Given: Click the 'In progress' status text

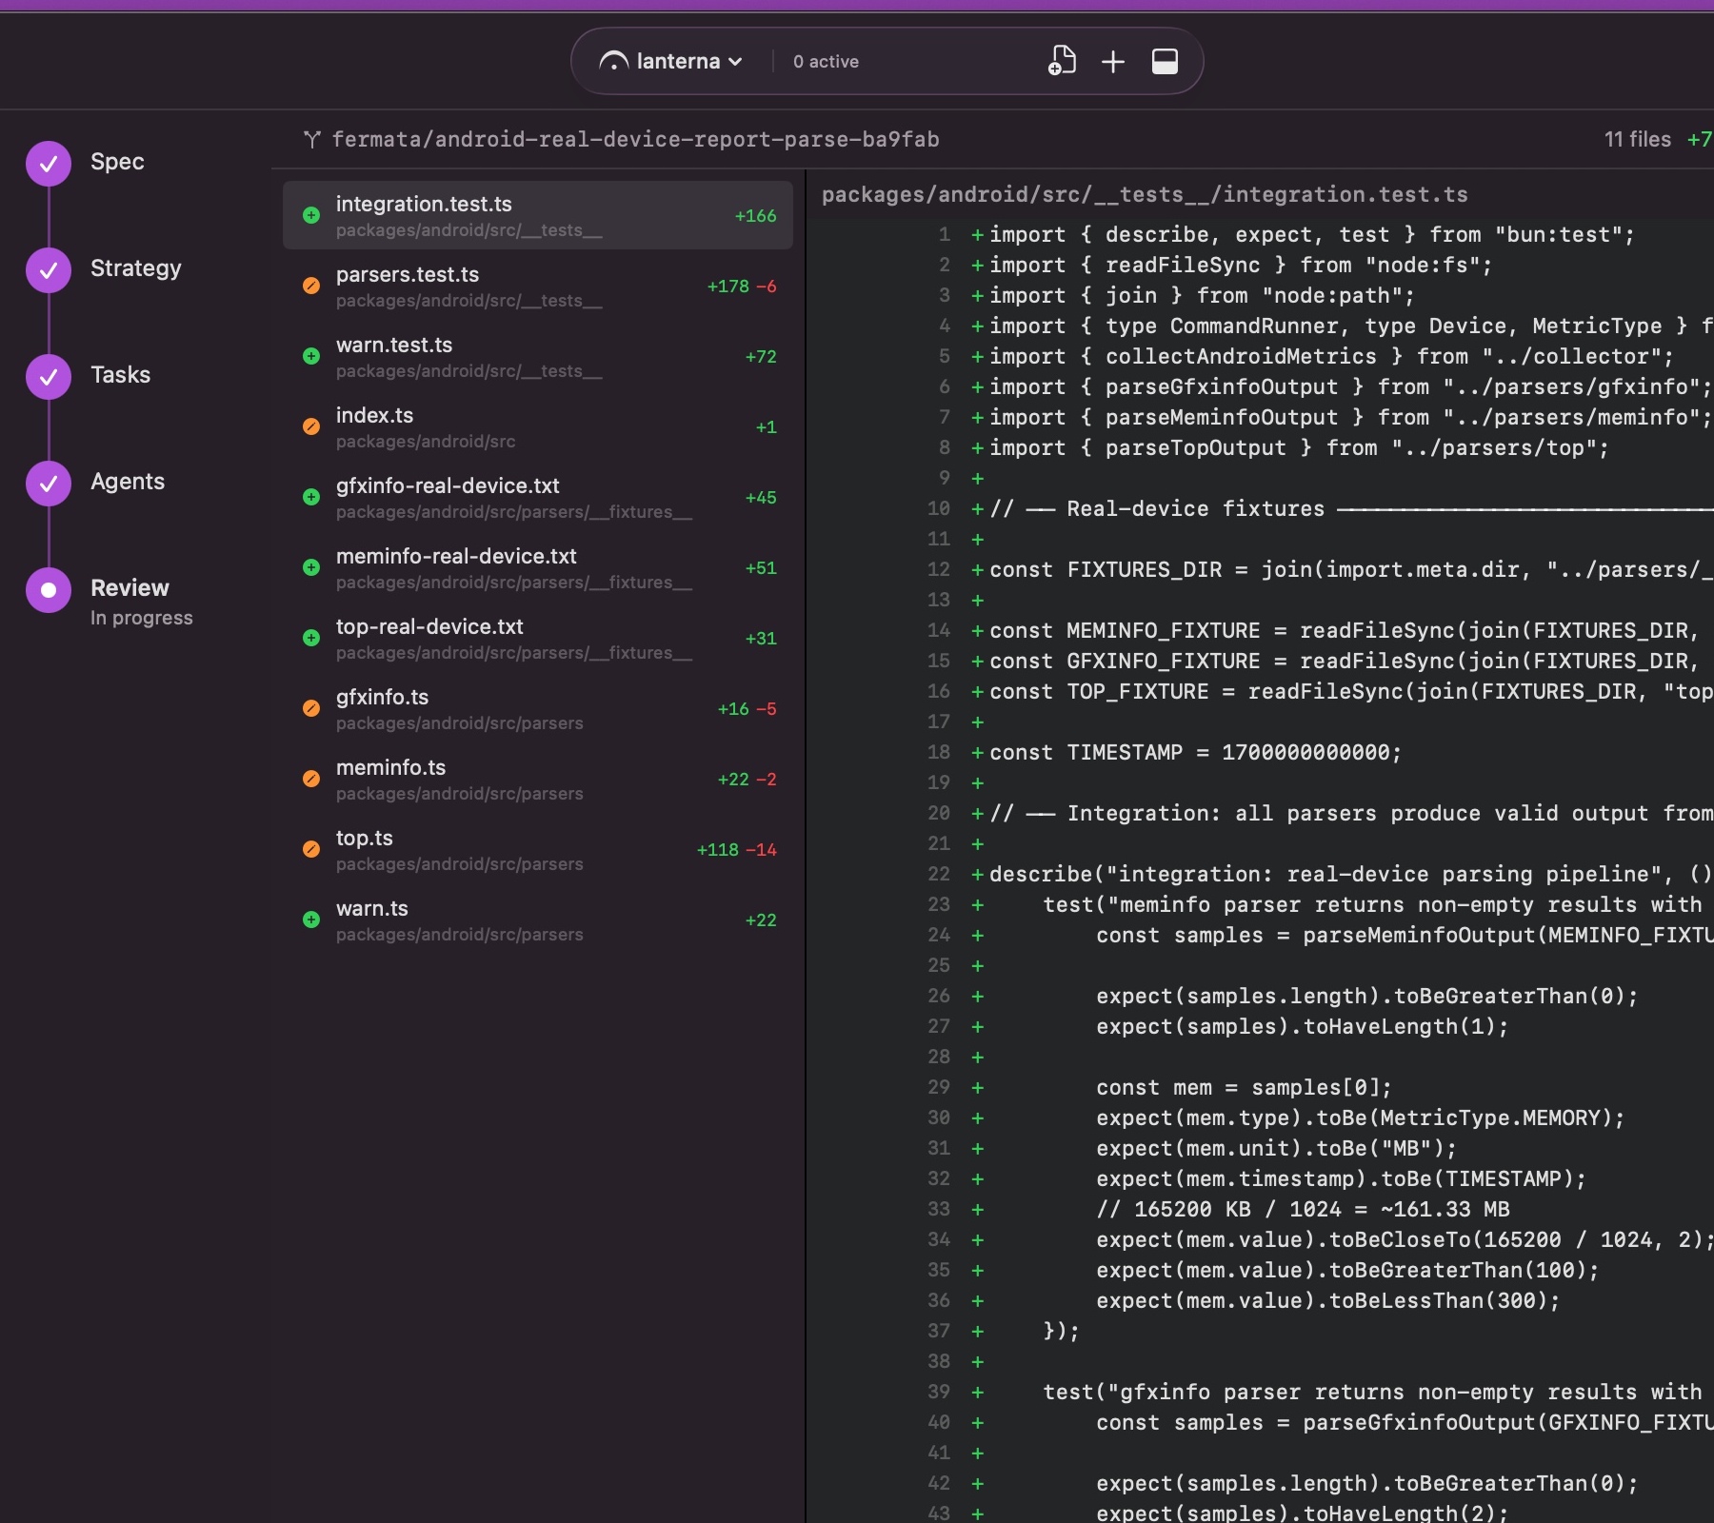Looking at the screenshot, I should tap(142, 618).
